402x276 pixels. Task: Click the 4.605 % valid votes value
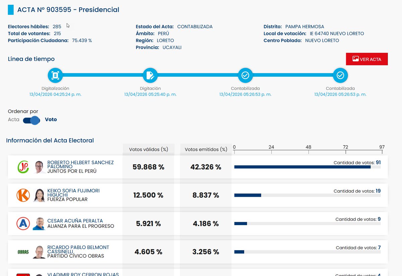[148, 252]
